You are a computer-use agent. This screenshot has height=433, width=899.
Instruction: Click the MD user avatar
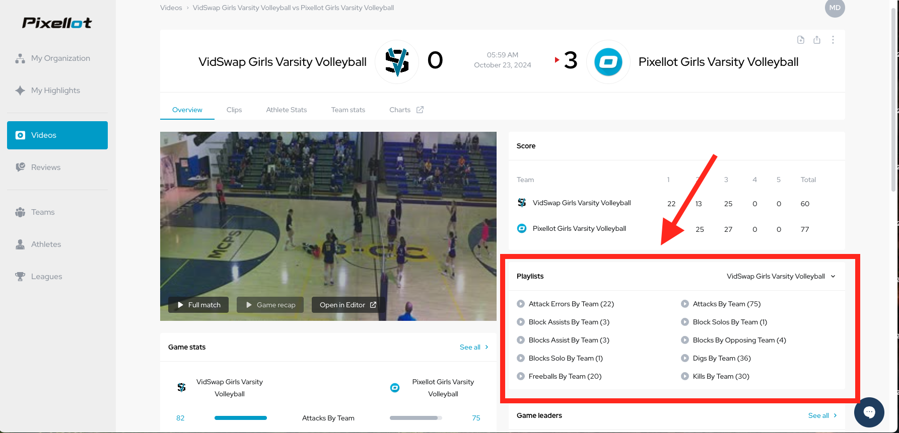835,8
